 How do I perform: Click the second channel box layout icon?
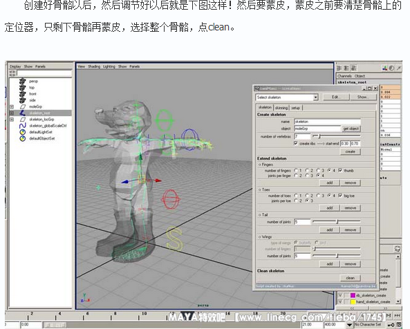[x=346, y=68]
